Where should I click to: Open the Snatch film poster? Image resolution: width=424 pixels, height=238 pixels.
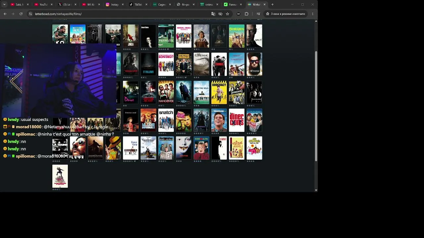coord(166,120)
